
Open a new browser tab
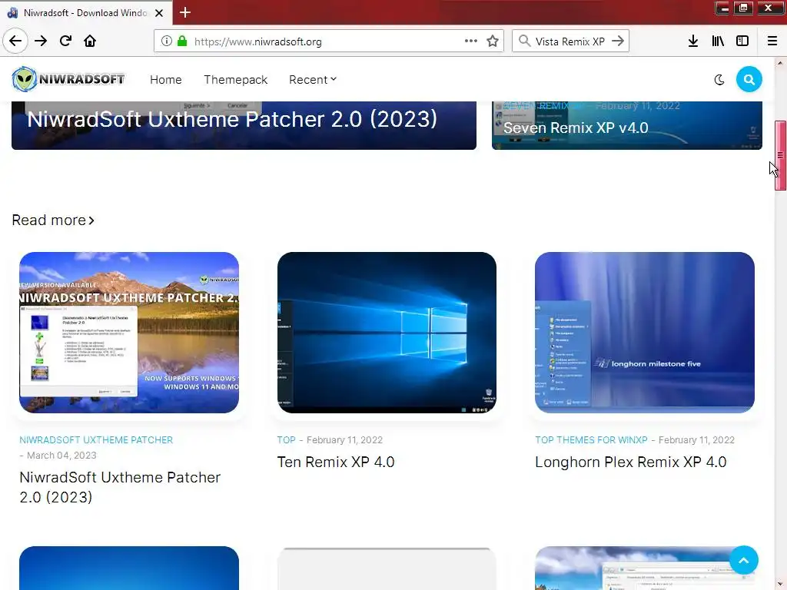pos(184,12)
